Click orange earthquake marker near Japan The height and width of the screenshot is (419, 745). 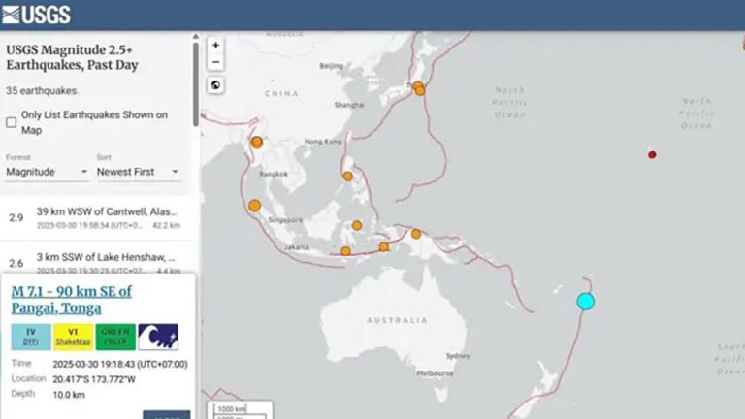click(418, 87)
